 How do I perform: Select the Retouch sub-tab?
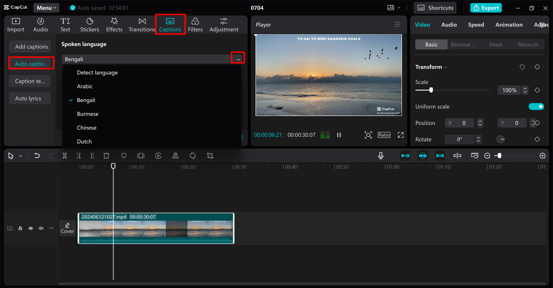528,44
